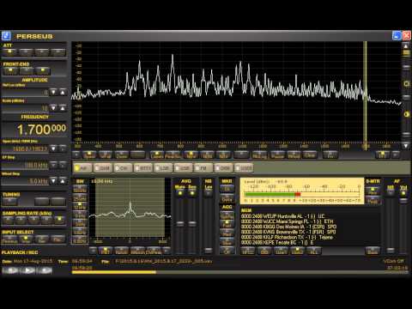Screen dimensions: 412x309
Task: Select DRM demodulation mode
Action: (223, 168)
